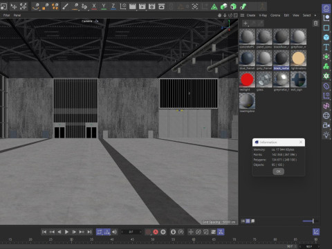
Task: Click the green eraser-shaped icon
Action: [224, 6]
